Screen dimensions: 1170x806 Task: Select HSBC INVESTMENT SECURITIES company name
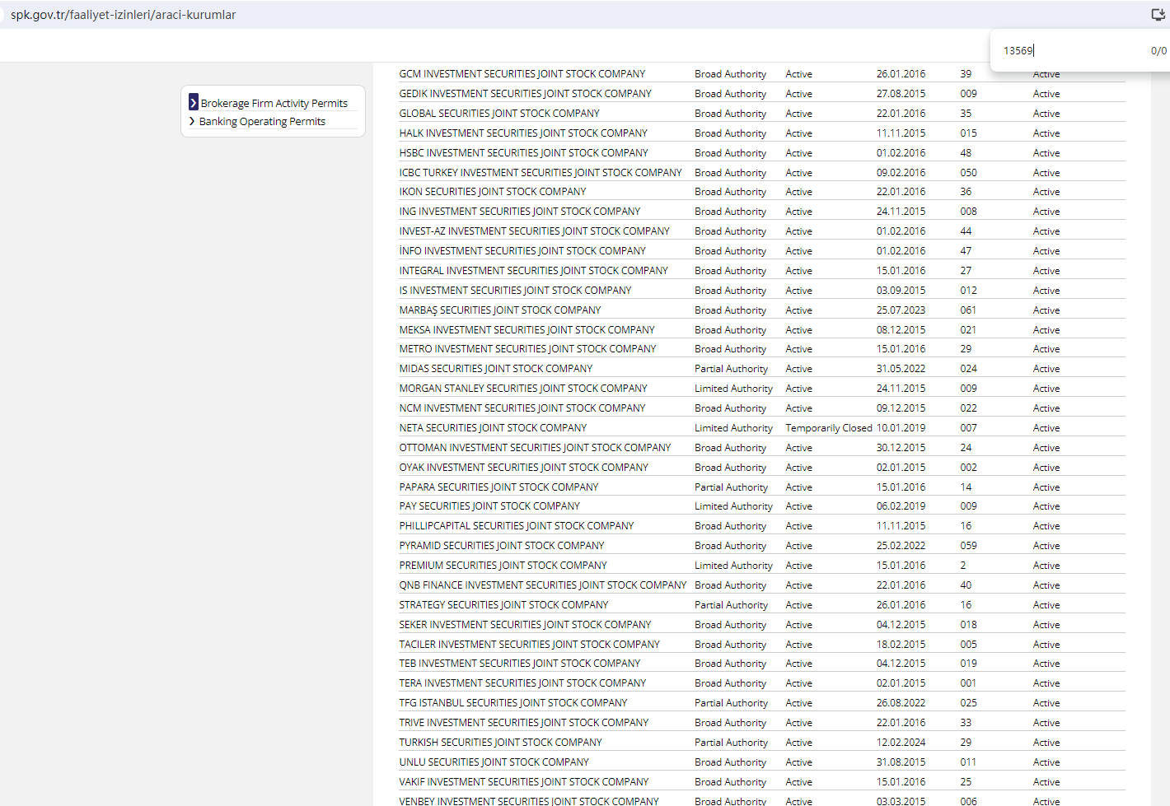[x=524, y=153]
